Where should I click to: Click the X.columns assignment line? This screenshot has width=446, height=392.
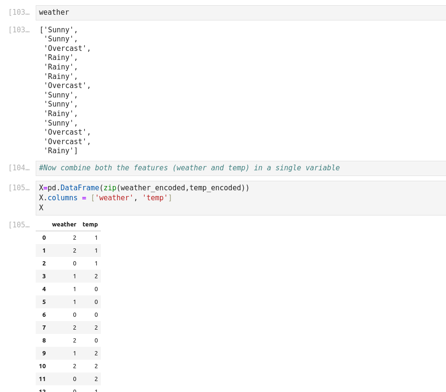[106, 198]
